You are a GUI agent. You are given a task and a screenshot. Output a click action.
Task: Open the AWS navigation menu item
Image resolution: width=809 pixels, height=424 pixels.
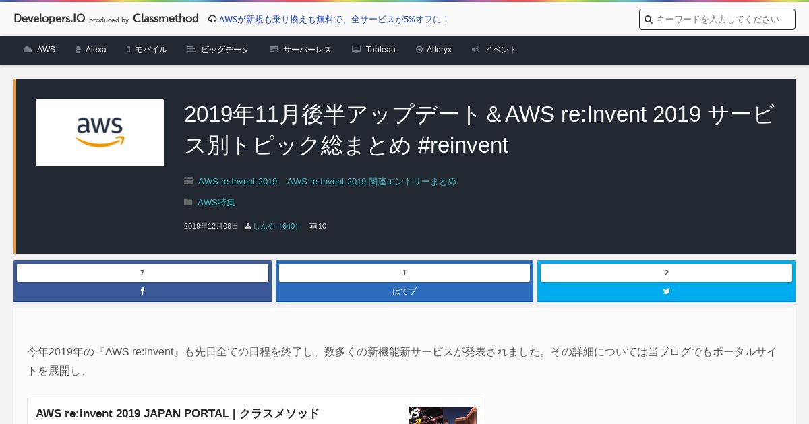pos(46,50)
